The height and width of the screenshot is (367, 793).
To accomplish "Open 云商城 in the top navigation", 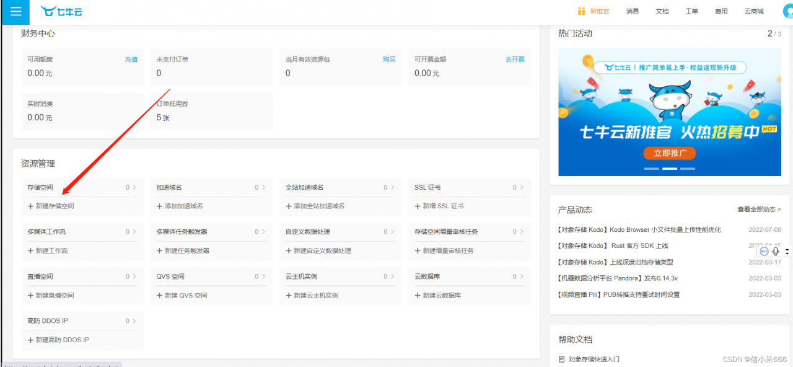I will pyautogui.click(x=754, y=11).
